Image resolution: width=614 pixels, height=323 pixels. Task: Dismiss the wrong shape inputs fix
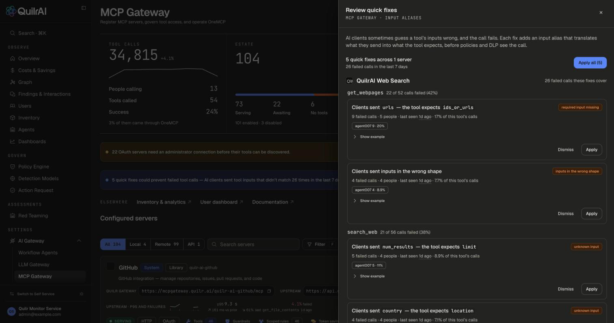click(566, 213)
